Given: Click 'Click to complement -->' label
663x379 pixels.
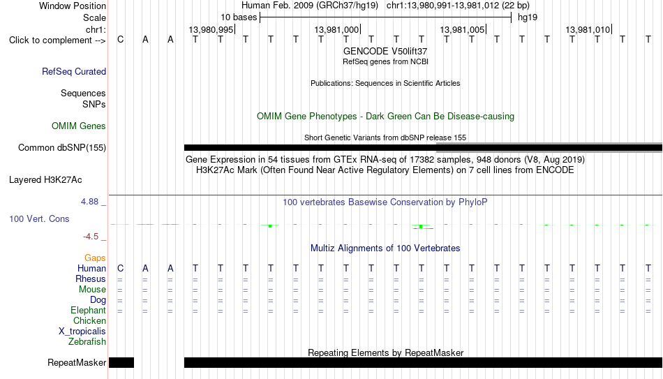Looking at the screenshot, I should tap(57, 40).
